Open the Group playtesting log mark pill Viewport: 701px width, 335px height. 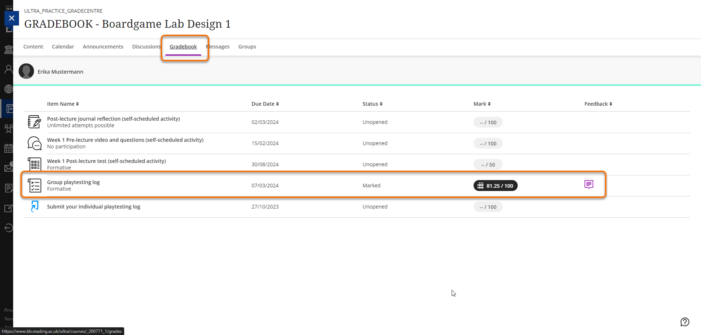click(x=495, y=185)
